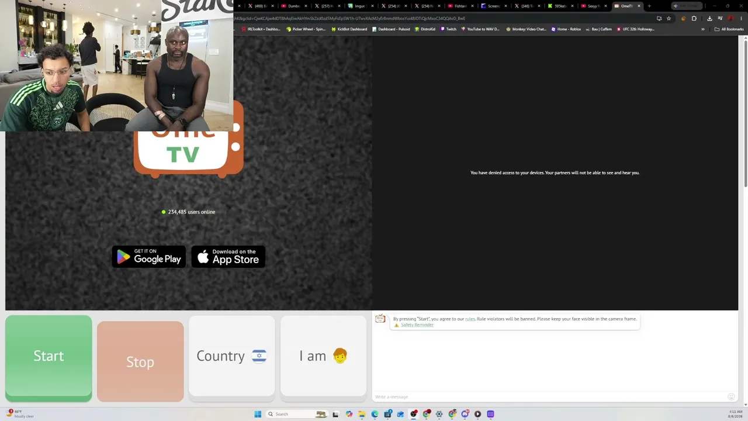Switch to the Sexyy YouTube tab
The width and height of the screenshot is (748, 421).
coord(593,6)
